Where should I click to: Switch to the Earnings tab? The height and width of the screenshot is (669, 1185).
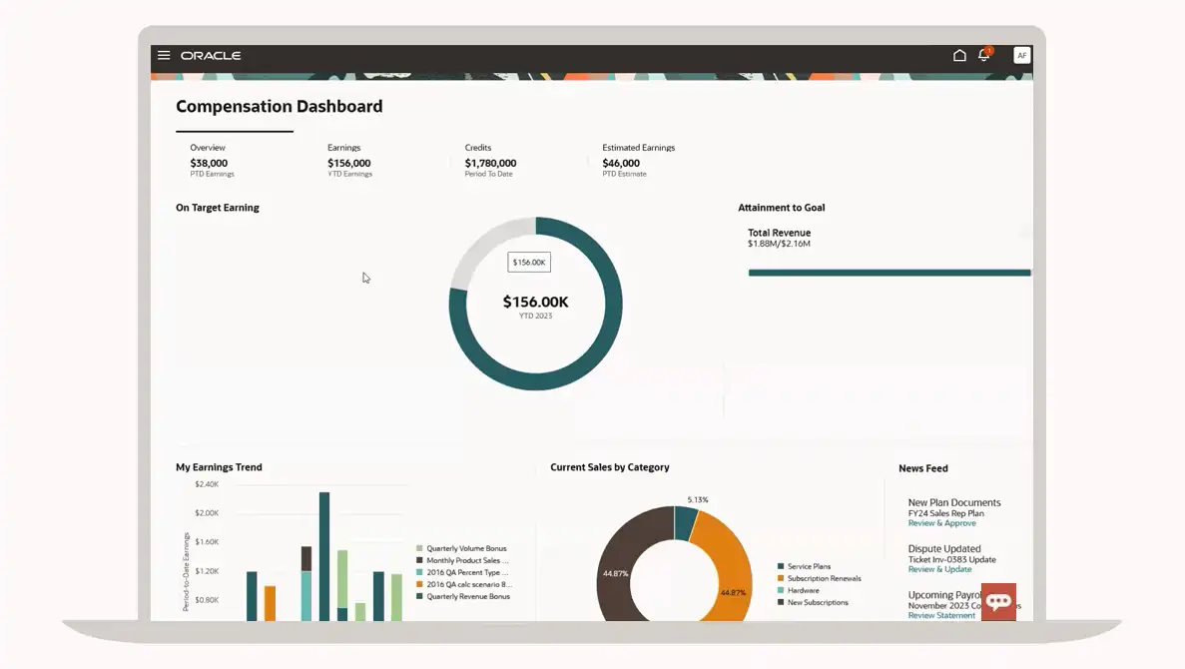(348, 160)
